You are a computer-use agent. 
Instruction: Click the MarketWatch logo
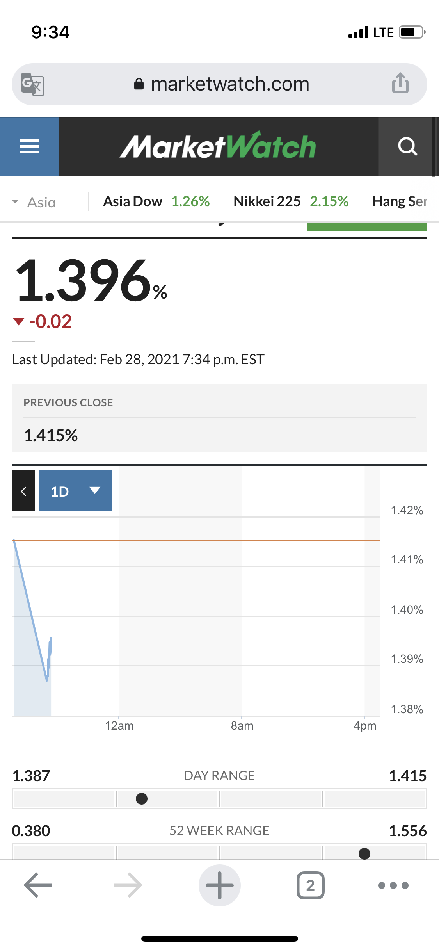pyautogui.click(x=218, y=146)
